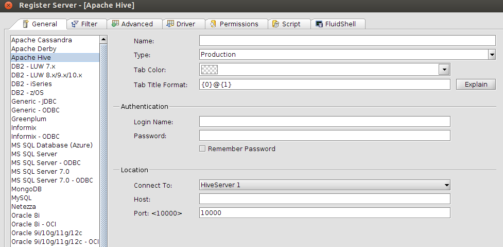The image size is (503, 247).
Task: Select Apache Cassandra in the list
Action: pos(55,40)
